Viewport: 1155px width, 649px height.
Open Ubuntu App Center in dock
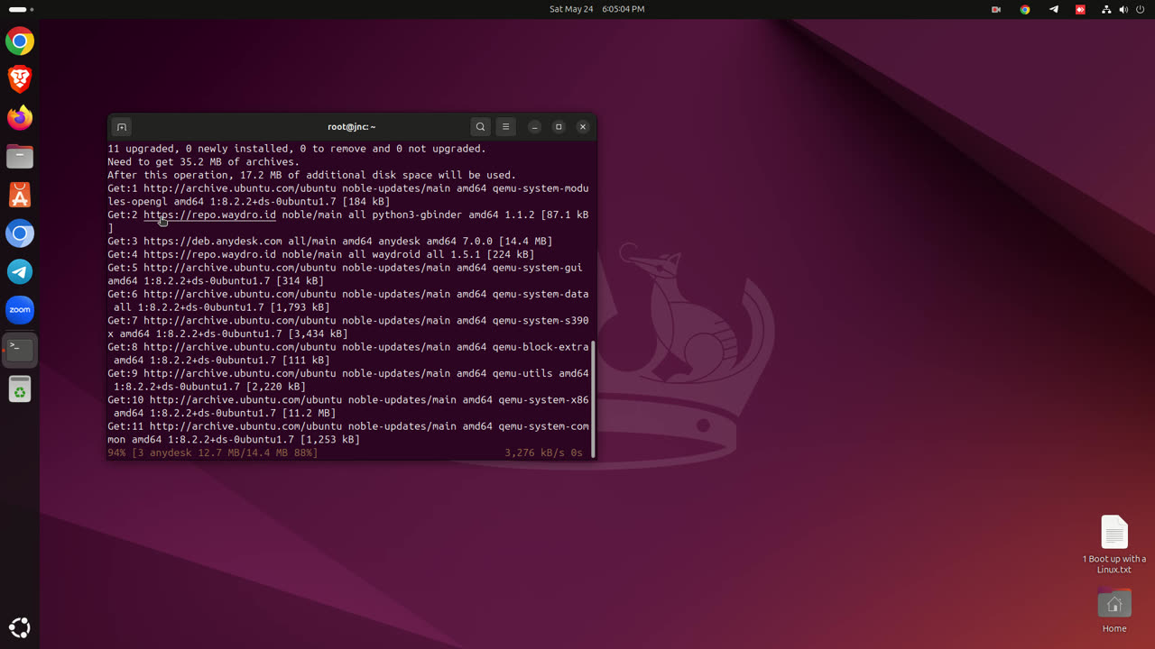click(x=20, y=195)
